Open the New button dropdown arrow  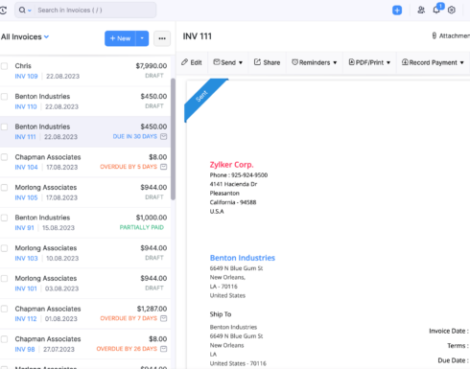pyautogui.click(x=142, y=38)
